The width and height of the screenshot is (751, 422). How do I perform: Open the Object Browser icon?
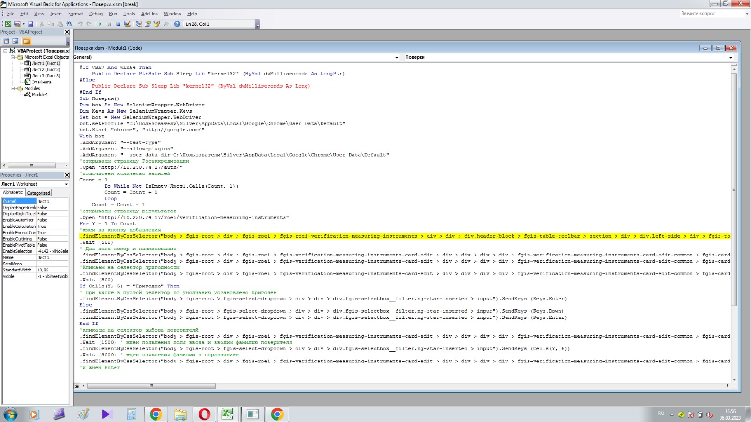tap(157, 24)
